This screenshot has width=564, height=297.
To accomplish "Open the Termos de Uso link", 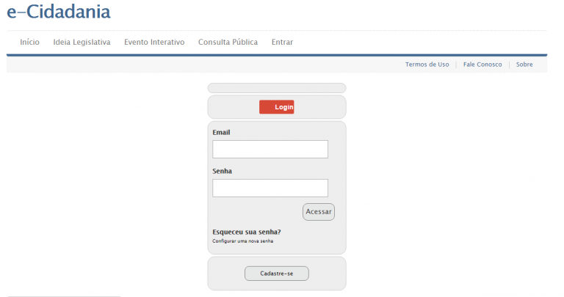I will point(427,65).
